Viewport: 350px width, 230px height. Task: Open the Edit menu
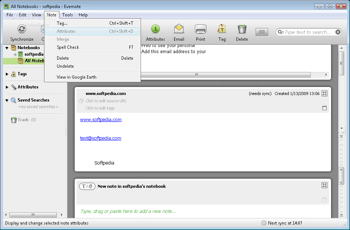(22, 15)
